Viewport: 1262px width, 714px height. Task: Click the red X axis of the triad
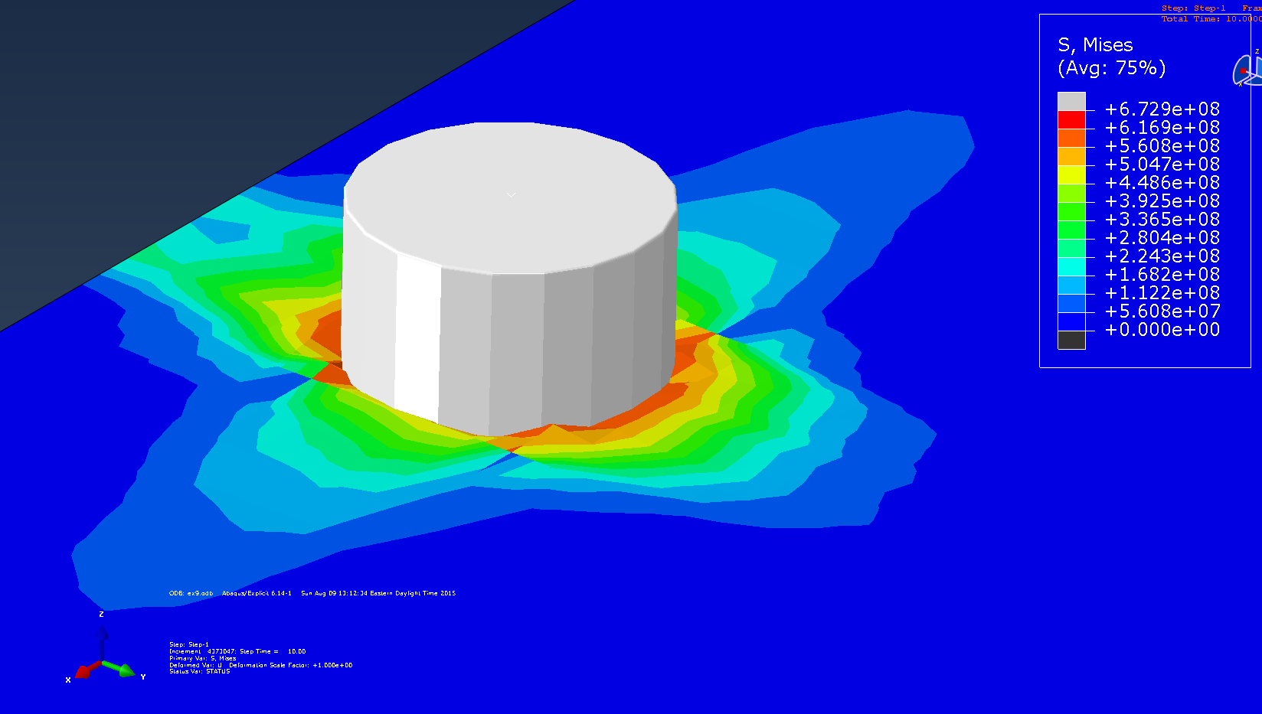[87, 670]
